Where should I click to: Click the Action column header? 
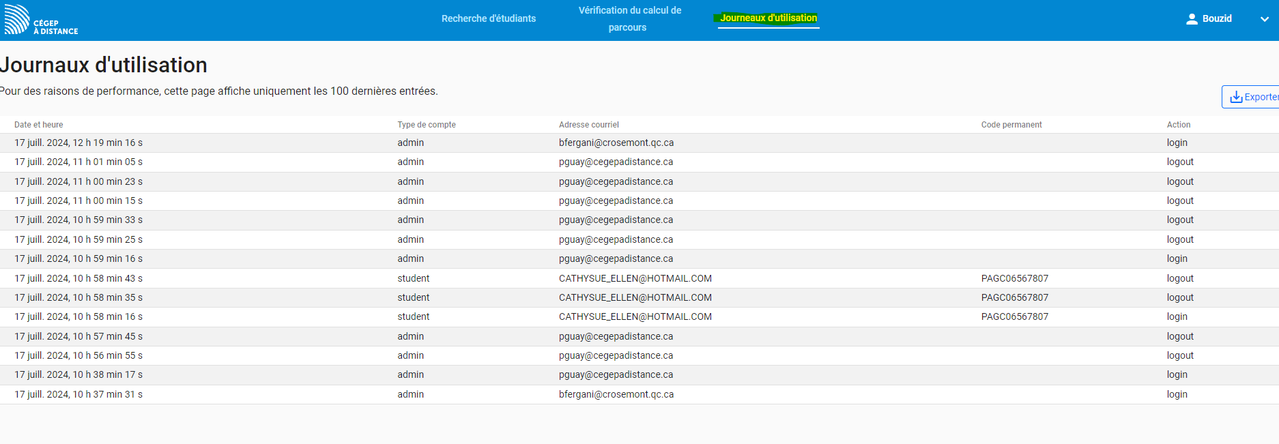[1178, 125]
